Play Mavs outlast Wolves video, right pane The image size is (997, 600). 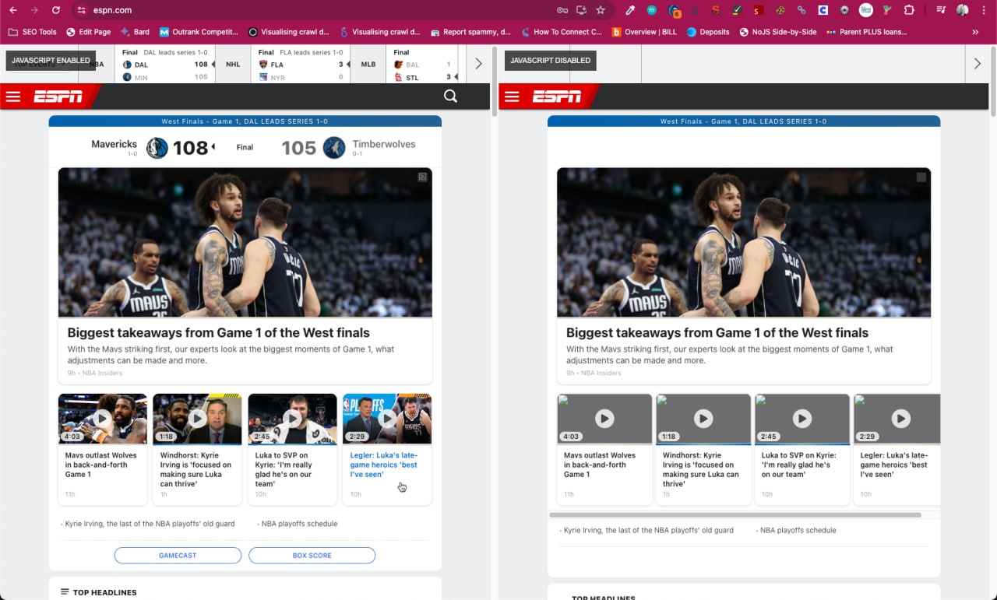point(604,419)
